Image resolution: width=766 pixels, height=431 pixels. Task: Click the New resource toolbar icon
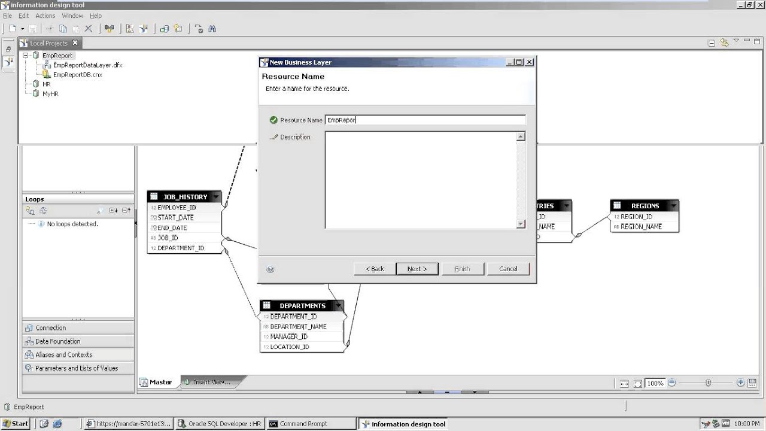12,28
